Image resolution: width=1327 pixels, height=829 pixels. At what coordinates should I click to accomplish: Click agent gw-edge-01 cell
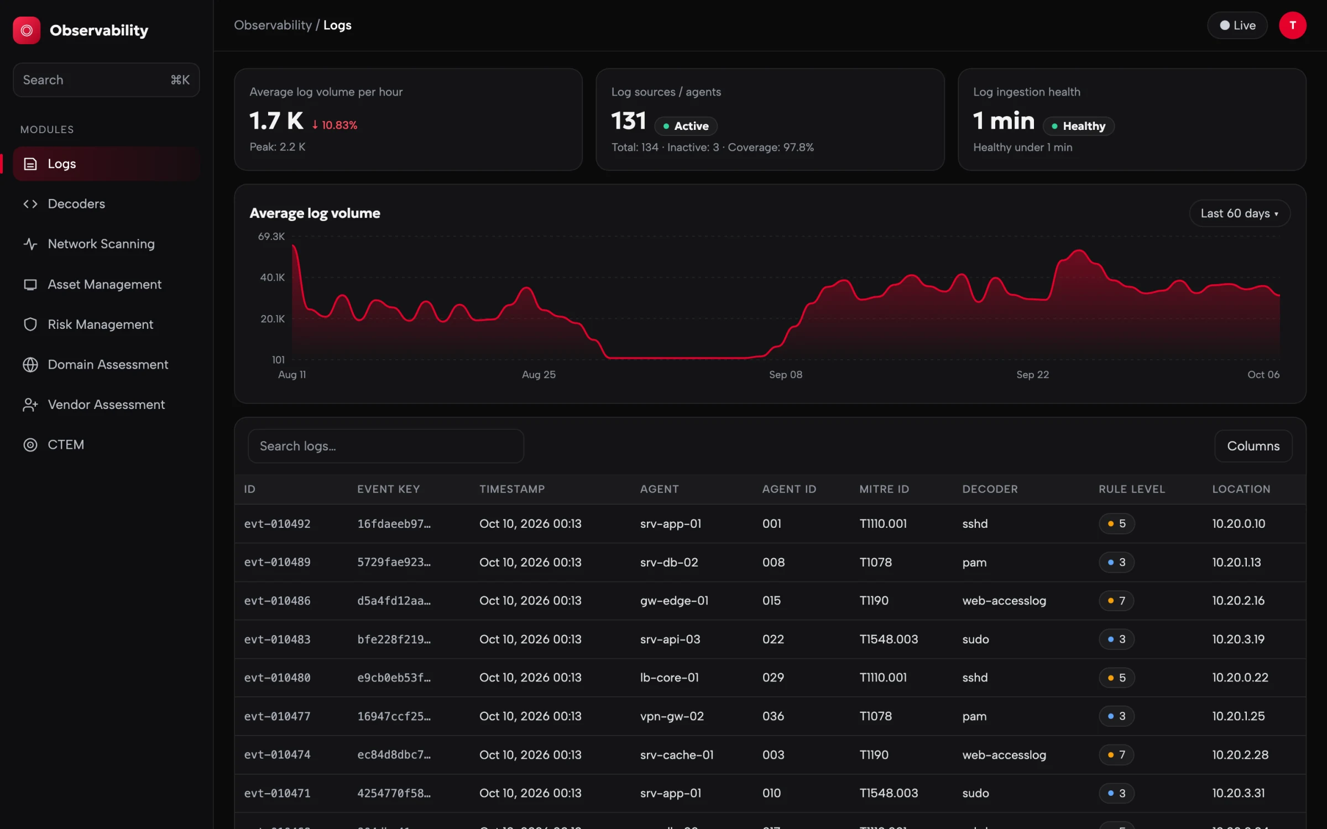pyautogui.click(x=674, y=601)
